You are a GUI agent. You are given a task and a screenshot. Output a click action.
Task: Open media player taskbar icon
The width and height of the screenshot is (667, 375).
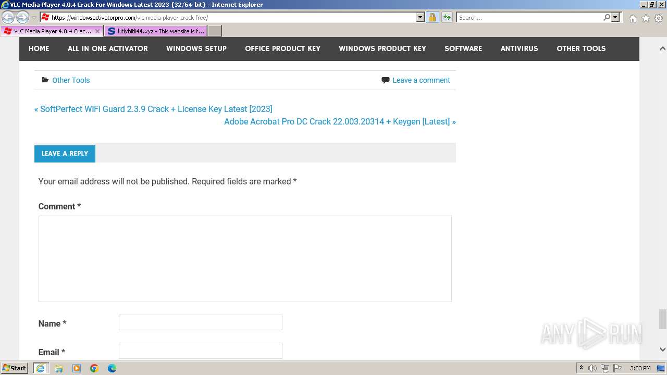pos(77,368)
